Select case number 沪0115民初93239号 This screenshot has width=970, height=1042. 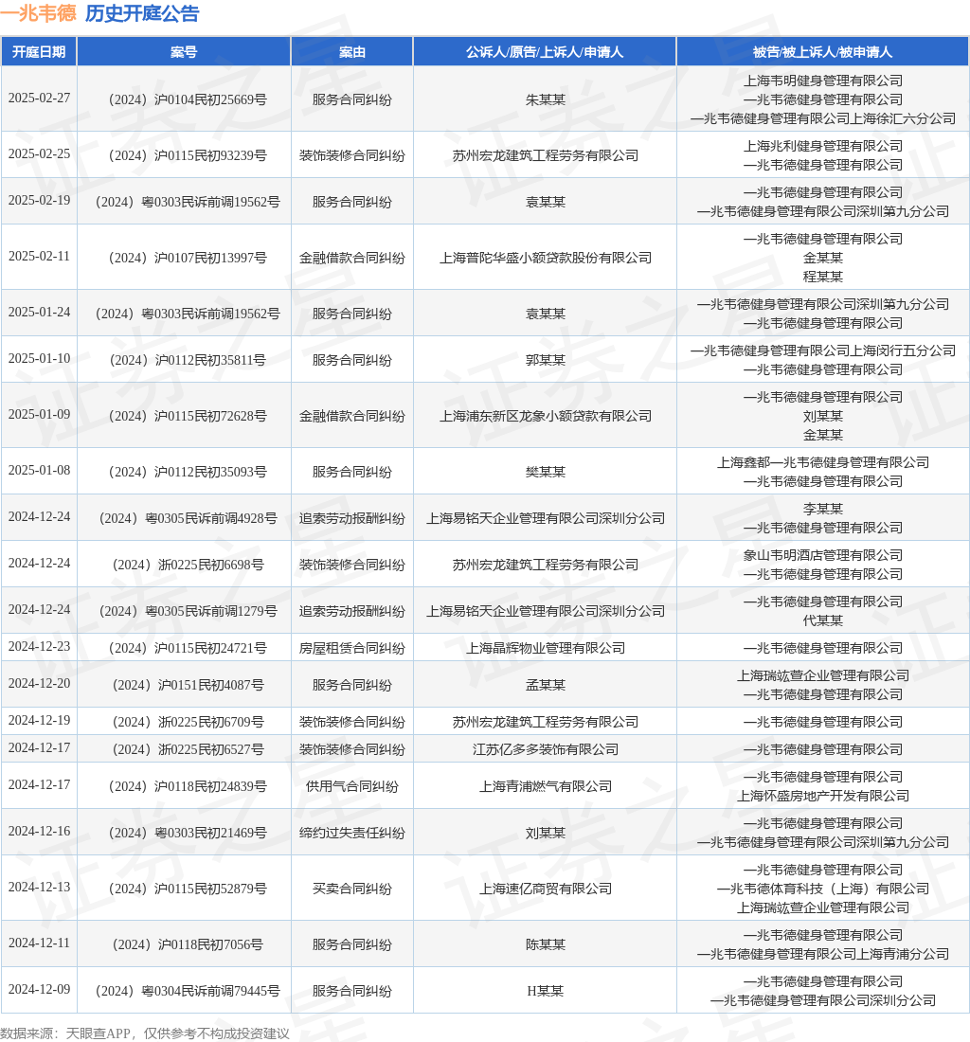(x=188, y=155)
